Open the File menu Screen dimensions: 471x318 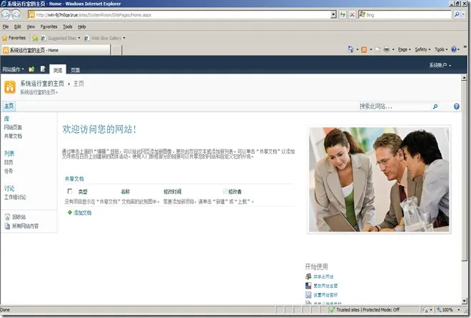(6, 26)
